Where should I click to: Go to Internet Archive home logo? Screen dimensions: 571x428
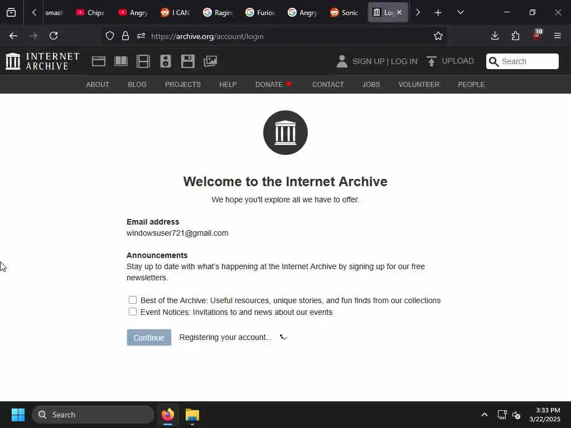42,61
